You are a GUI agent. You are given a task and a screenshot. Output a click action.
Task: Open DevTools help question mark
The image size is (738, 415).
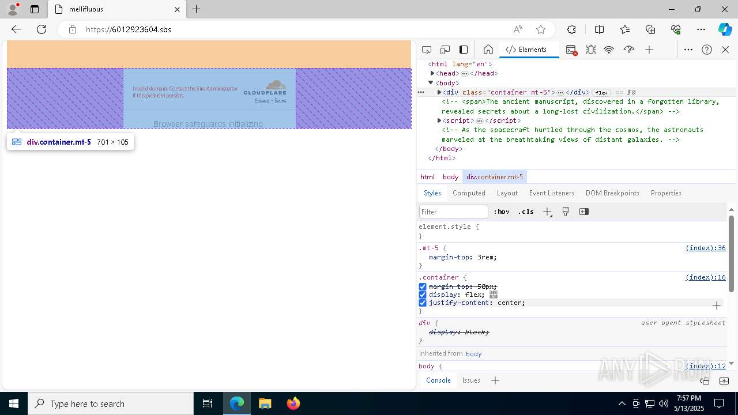coord(707,50)
